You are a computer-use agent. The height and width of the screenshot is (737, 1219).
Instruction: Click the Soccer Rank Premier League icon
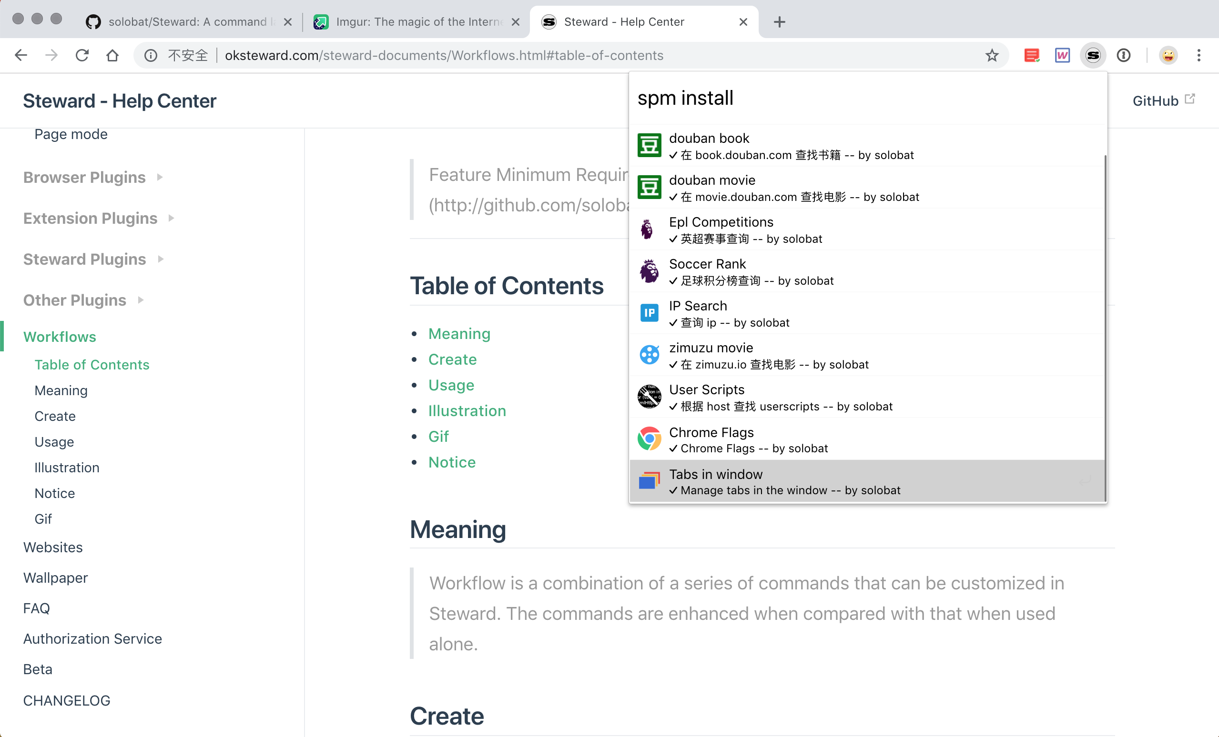(649, 271)
